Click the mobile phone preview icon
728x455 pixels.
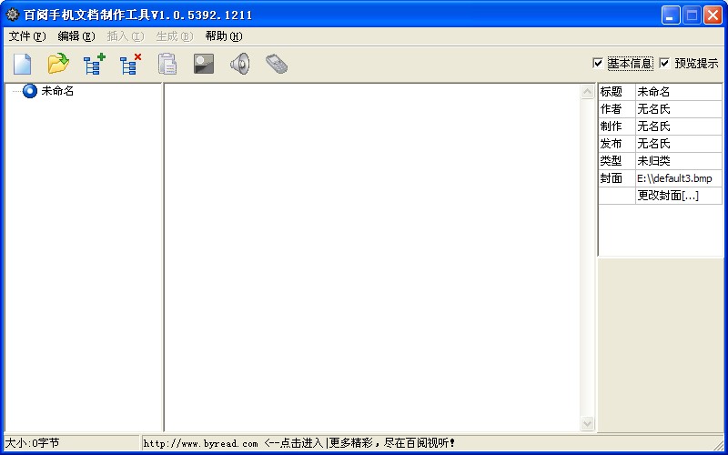click(x=277, y=64)
